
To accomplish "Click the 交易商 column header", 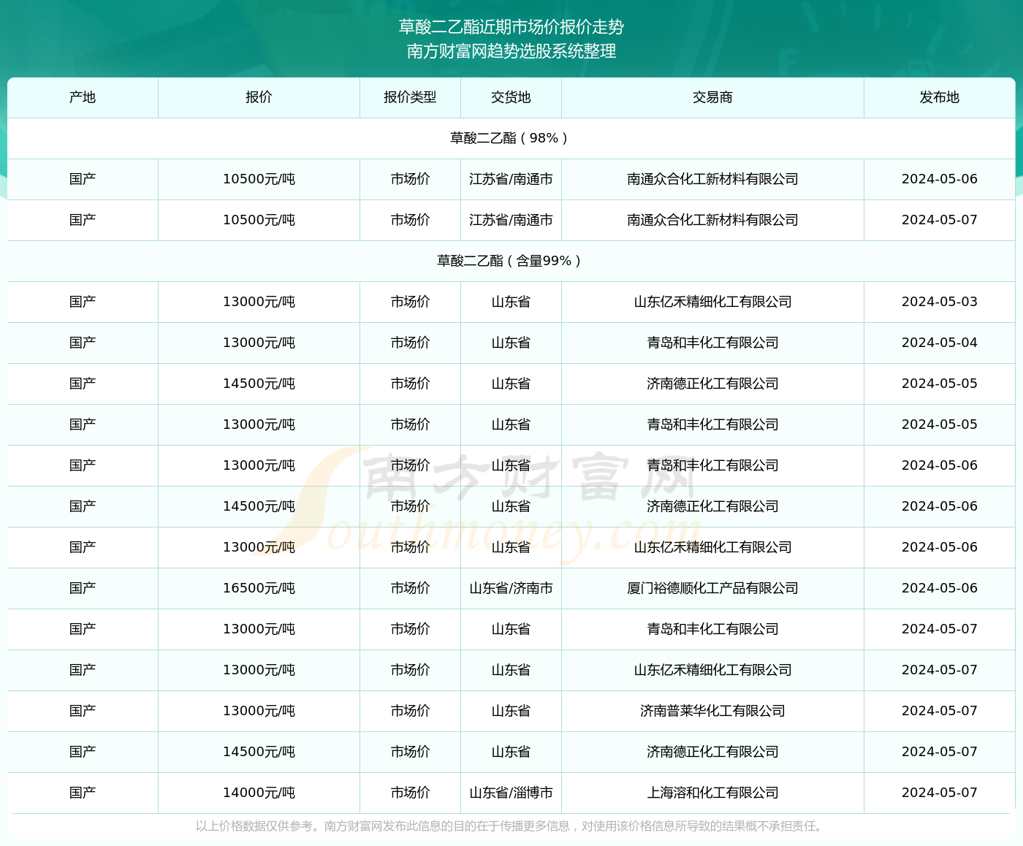I will tap(712, 97).
